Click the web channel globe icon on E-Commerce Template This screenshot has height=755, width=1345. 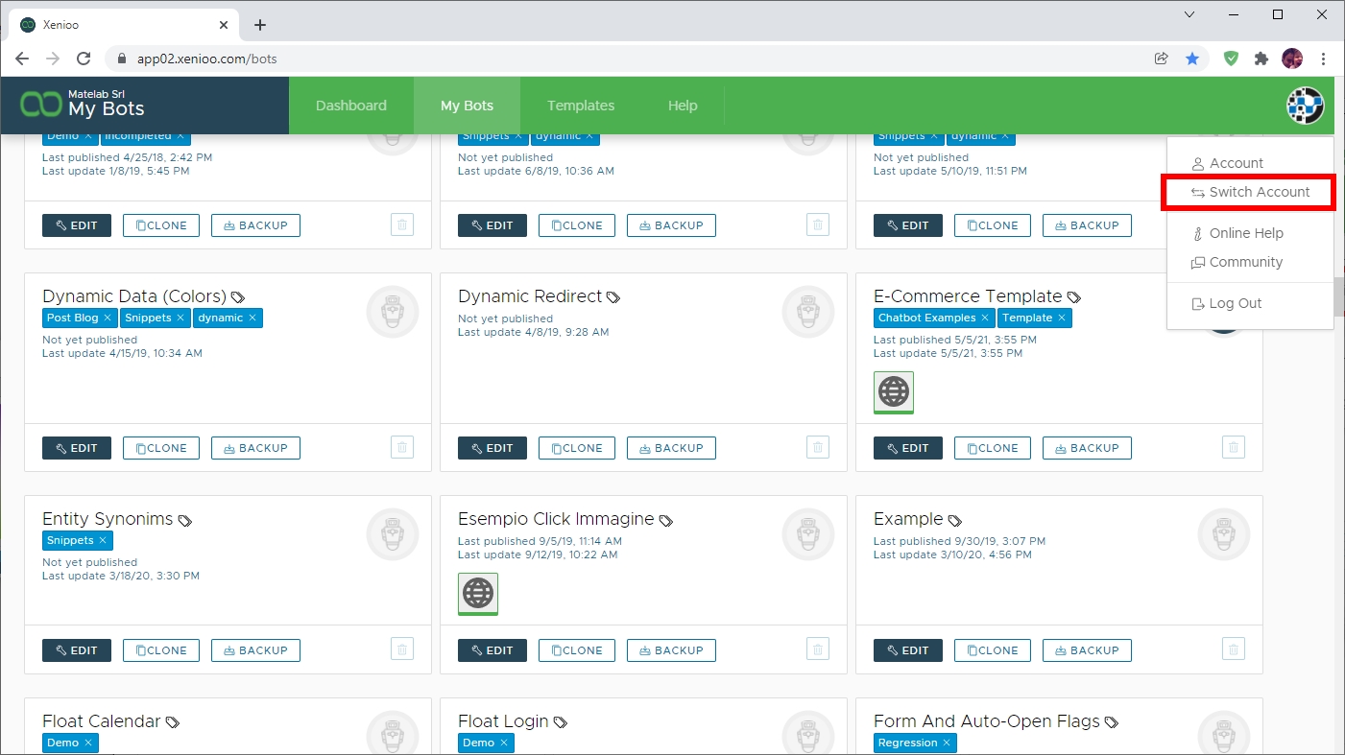894,391
